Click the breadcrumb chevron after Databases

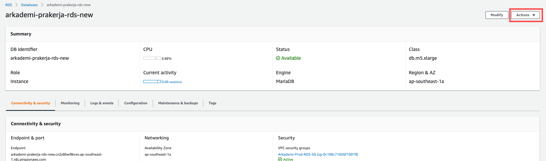point(42,5)
